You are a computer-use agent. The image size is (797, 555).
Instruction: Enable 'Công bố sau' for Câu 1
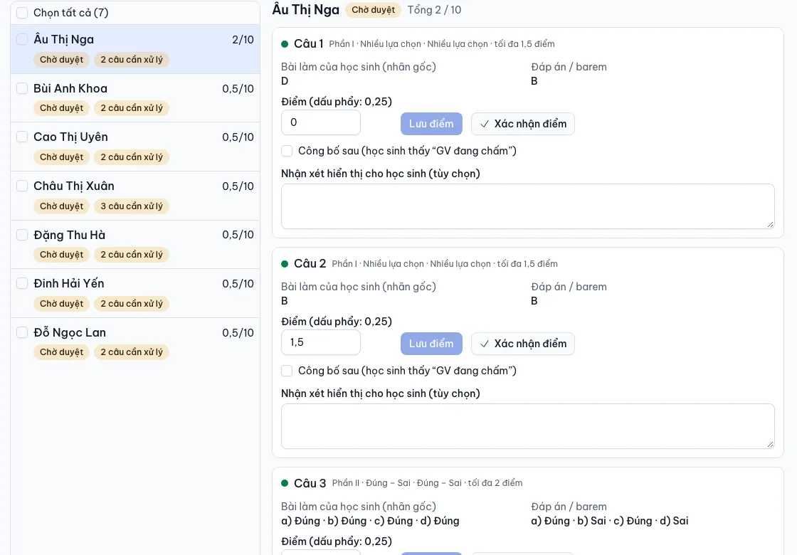point(287,151)
